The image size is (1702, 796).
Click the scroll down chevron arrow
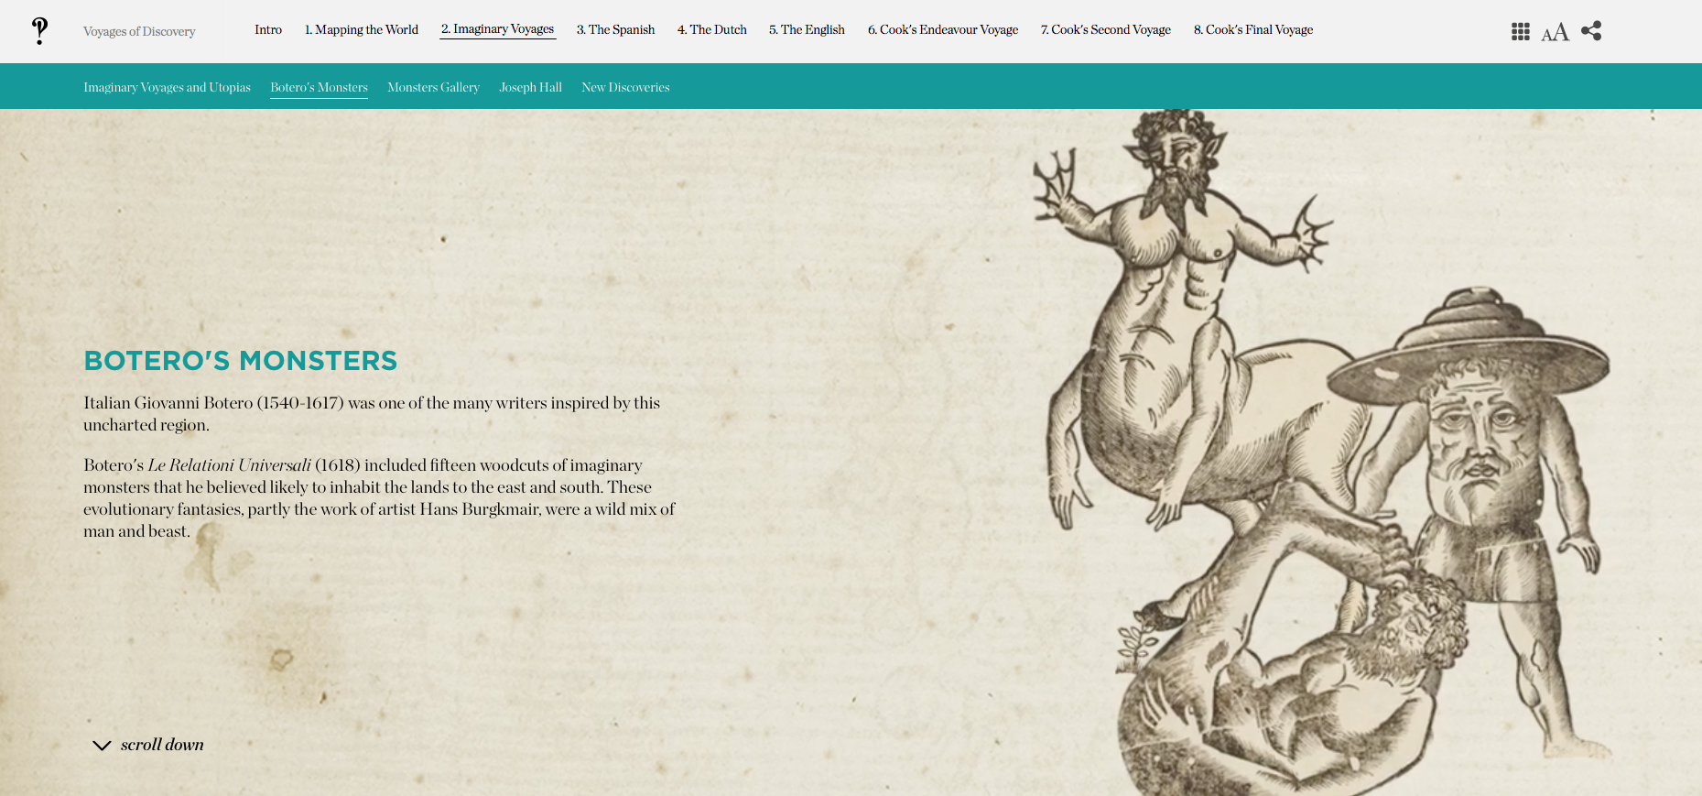(102, 746)
